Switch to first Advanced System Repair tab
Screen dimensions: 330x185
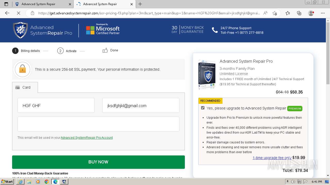pyautogui.click(x=43, y=4)
